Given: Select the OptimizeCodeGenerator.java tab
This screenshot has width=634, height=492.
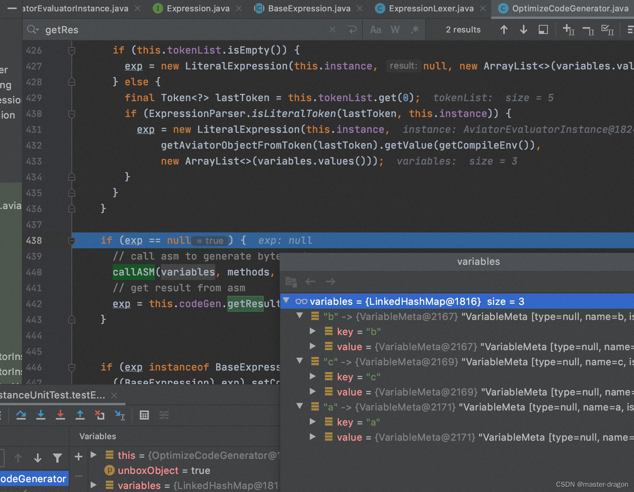Looking at the screenshot, I should (563, 8).
